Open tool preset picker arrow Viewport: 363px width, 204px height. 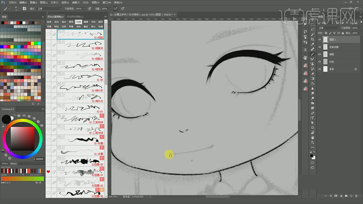[9, 9]
